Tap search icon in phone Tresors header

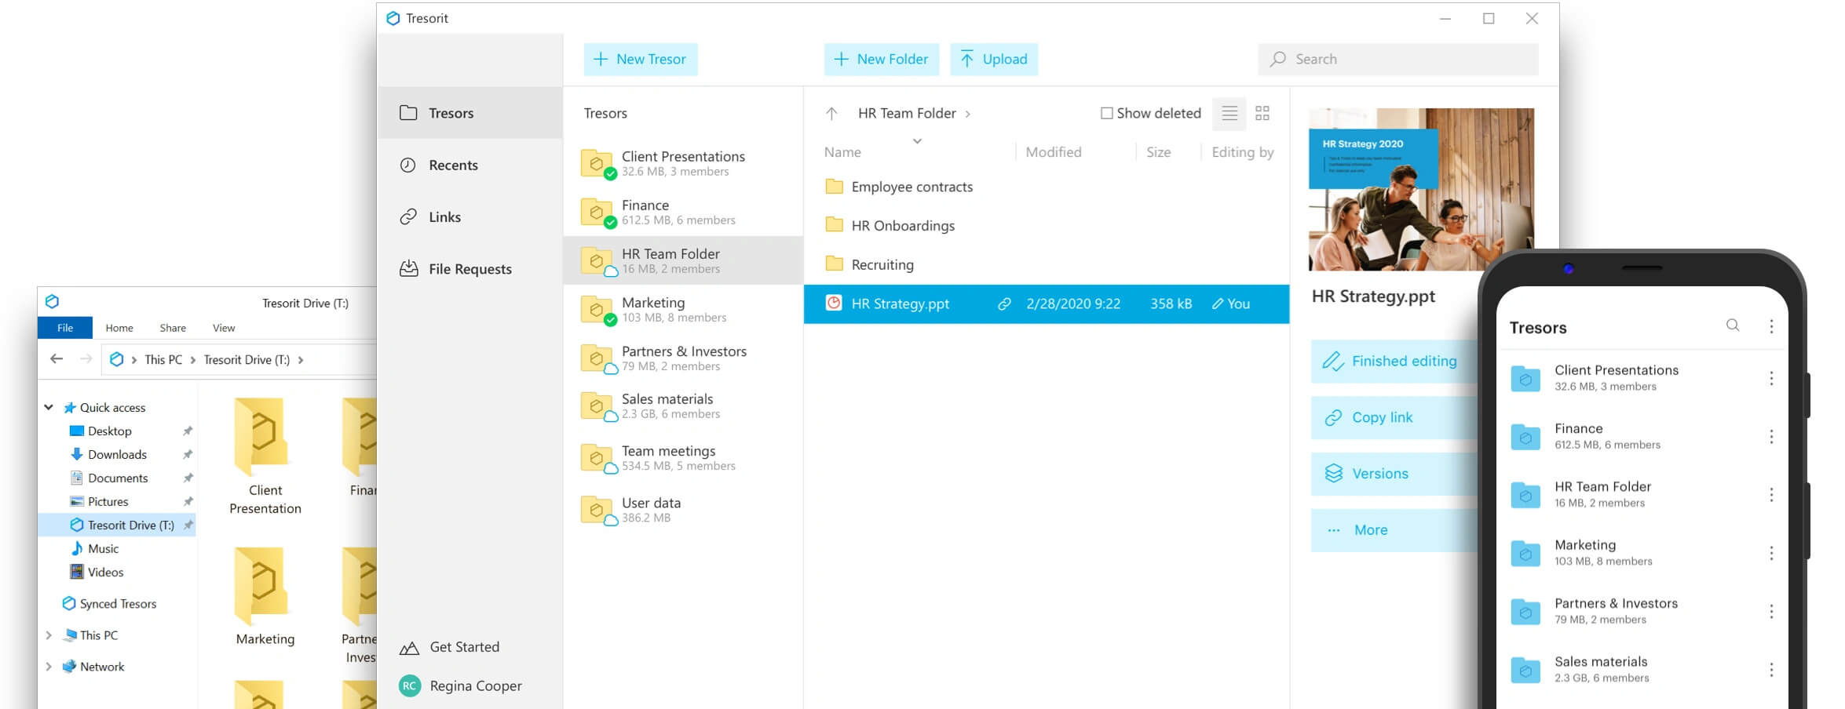(1733, 325)
